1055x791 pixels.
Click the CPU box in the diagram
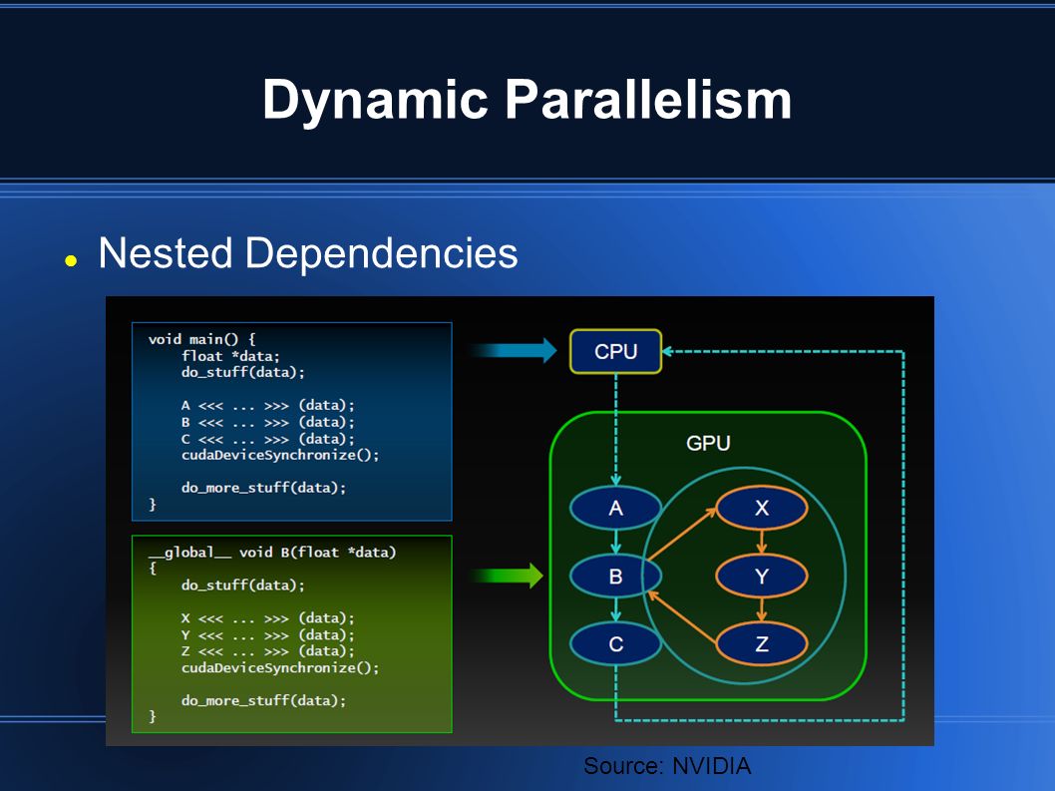(x=615, y=351)
